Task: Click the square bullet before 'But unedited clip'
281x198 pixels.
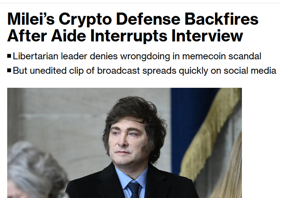Action: [9, 70]
